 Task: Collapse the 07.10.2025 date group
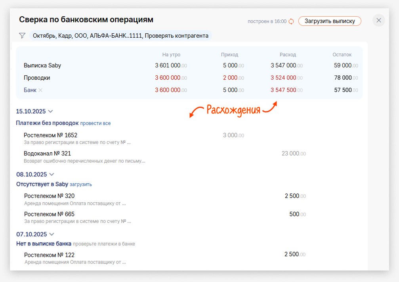tap(52, 234)
